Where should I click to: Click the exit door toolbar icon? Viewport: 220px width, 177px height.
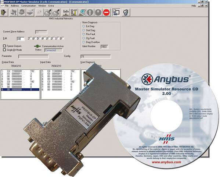[x=4, y=13]
